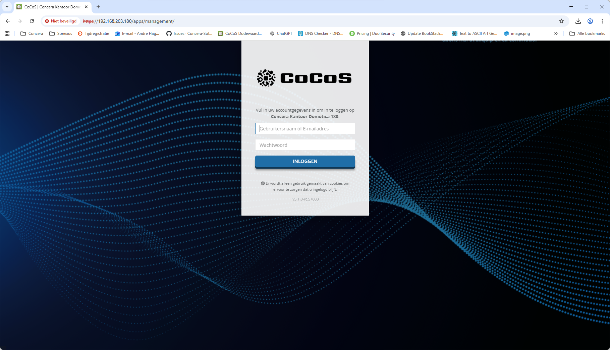The height and width of the screenshot is (350, 610).
Task: Show hidden bookmarks with the double chevron
Action: tap(556, 34)
